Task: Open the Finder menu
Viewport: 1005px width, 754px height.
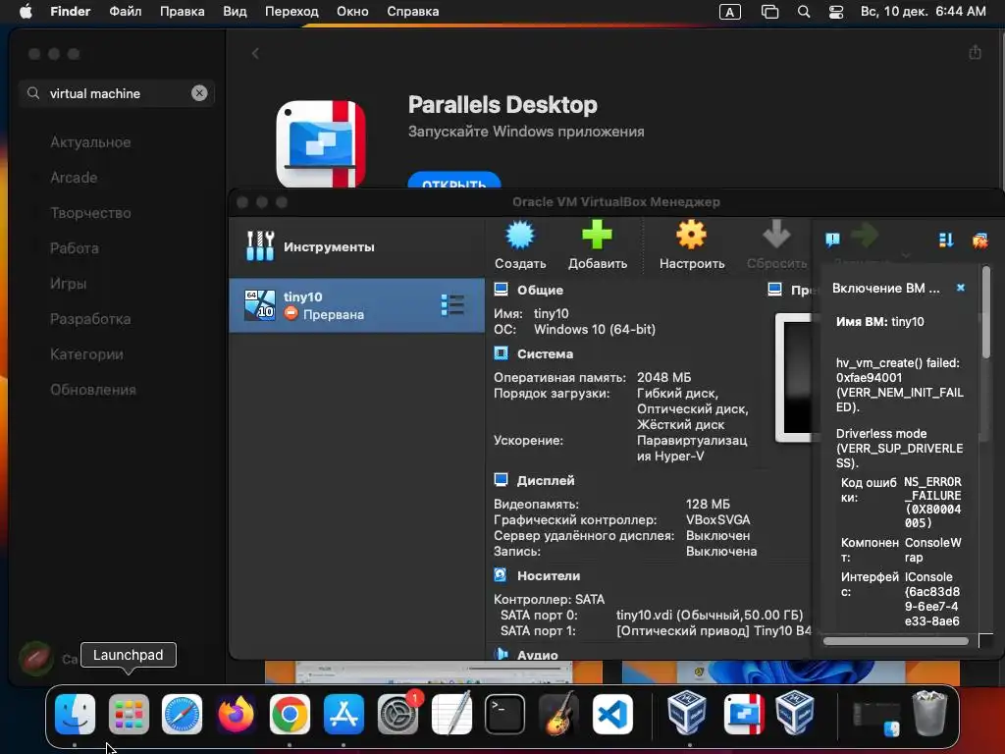Action: point(71,12)
